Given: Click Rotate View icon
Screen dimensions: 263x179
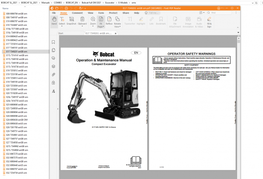Looking at the screenshot, I should pos(117,19).
